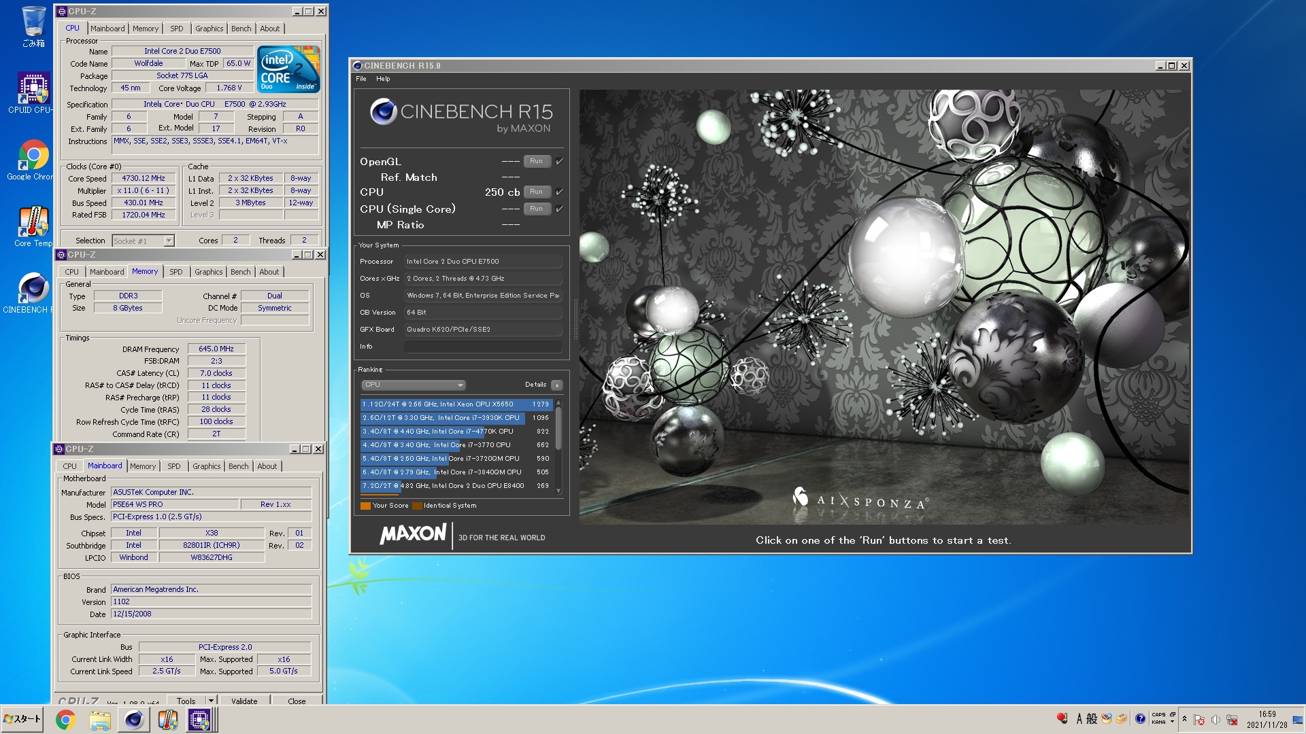The image size is (1306, 734).
Task: Switch to Bench tab in top CPU-Z window
Action: [x=241, y=29]
